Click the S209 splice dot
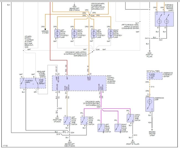This screenshot has height=149, width=180. (x=24, y=50)
